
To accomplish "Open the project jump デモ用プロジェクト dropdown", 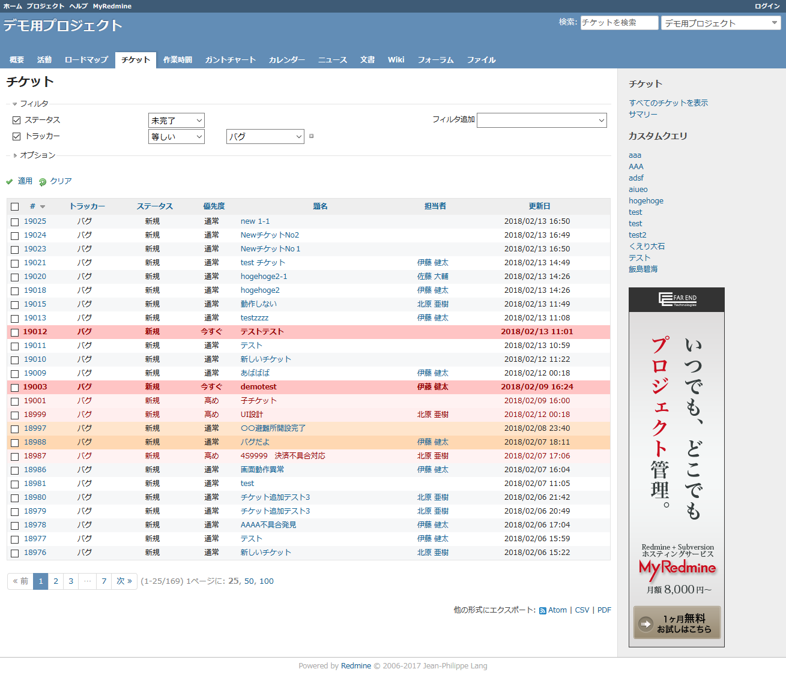I will (721, 23).
